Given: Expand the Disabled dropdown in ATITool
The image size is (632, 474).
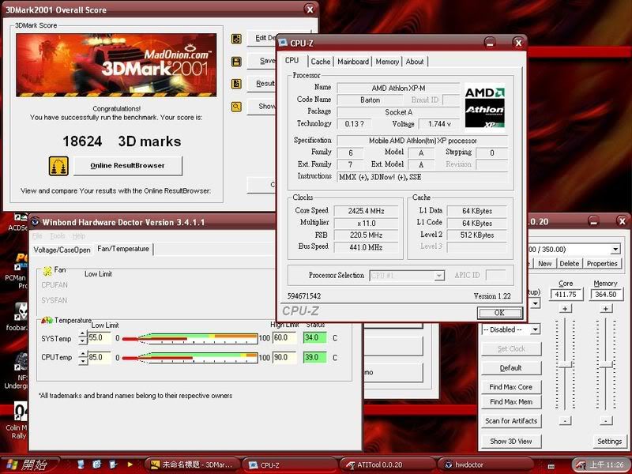Looking at the screenshot, I should (536, 329).
